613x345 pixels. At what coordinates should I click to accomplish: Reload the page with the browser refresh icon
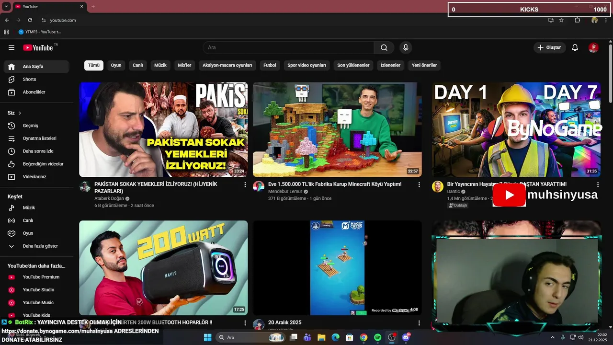click(30, 20)
